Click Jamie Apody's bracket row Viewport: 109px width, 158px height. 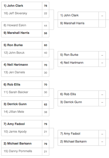25,132
